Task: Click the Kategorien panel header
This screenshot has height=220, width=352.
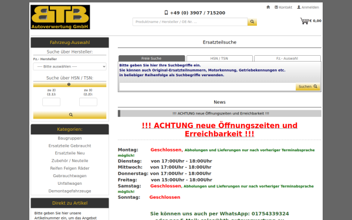Action: 70,129
